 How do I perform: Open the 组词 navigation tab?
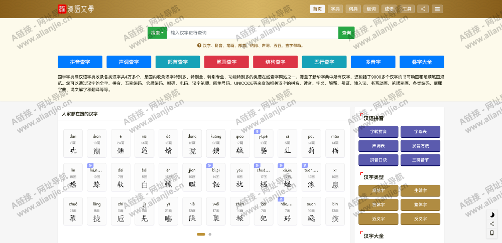(371, 9)
